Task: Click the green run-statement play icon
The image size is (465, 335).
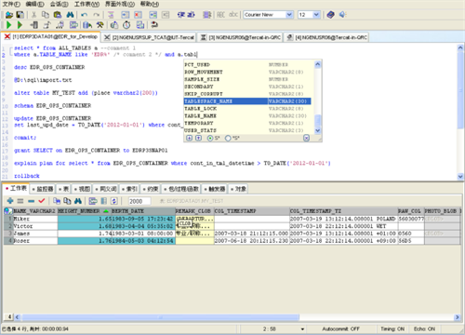Action: [x=9, y=25]
